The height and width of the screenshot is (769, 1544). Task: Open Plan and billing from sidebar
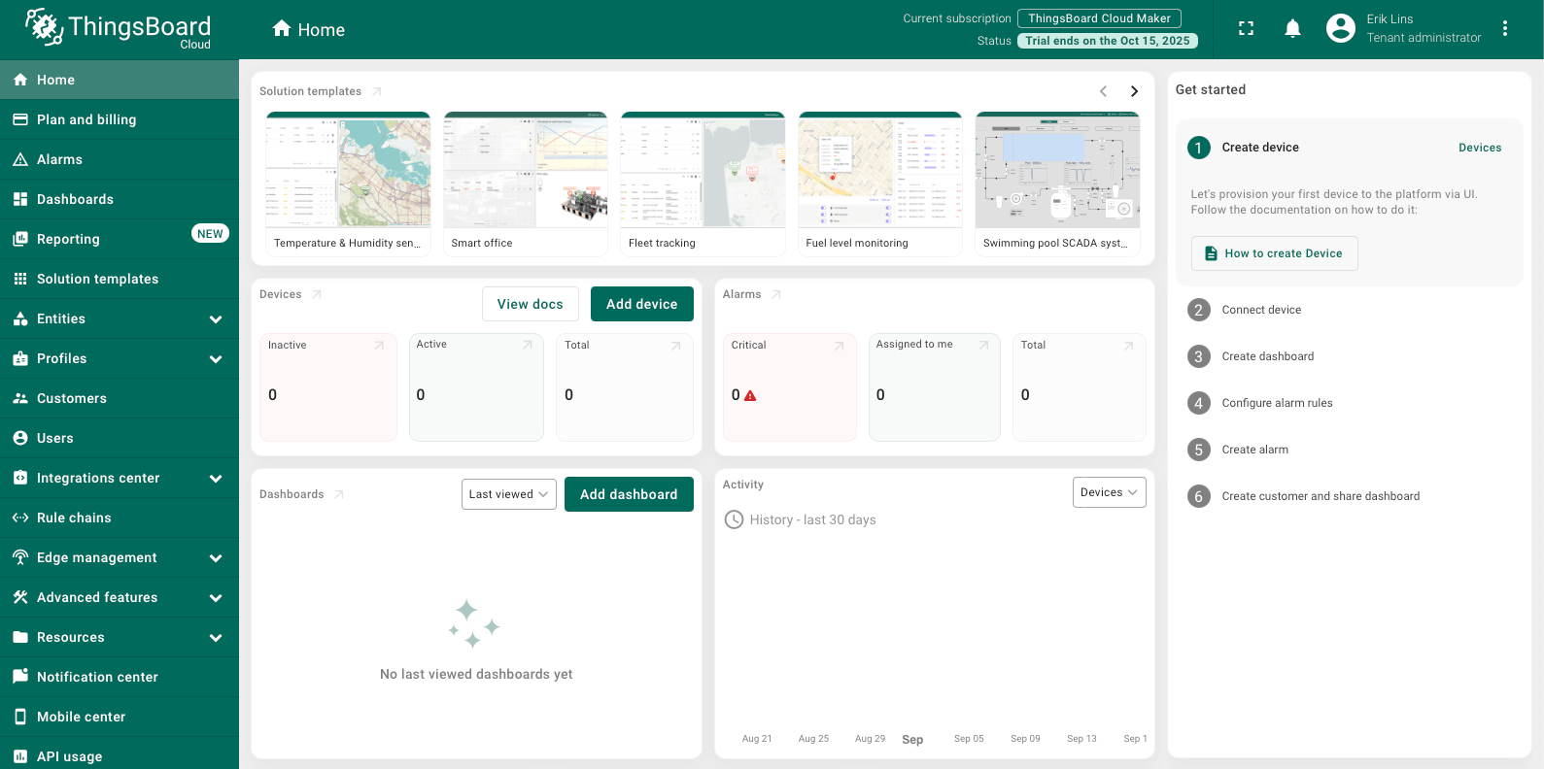(x=86, y=119)
